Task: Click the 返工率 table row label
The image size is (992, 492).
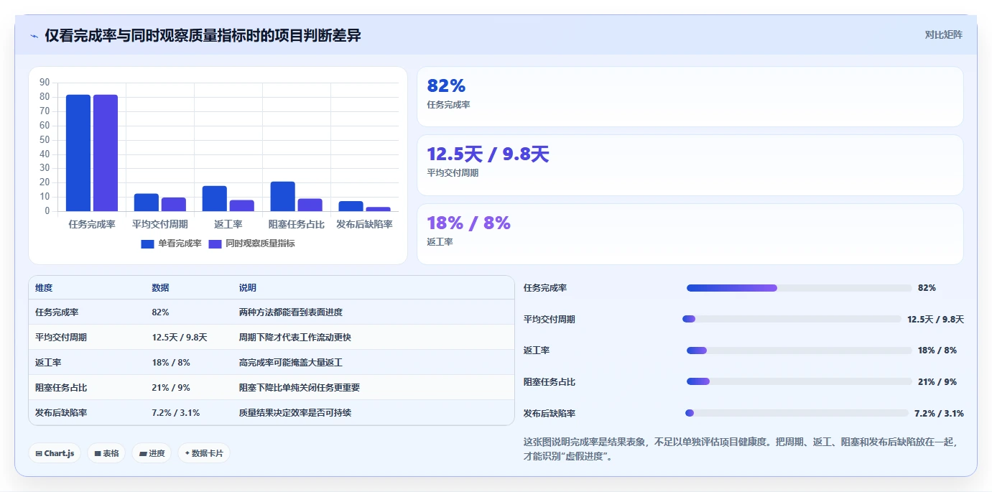Action: click(48, 363)
